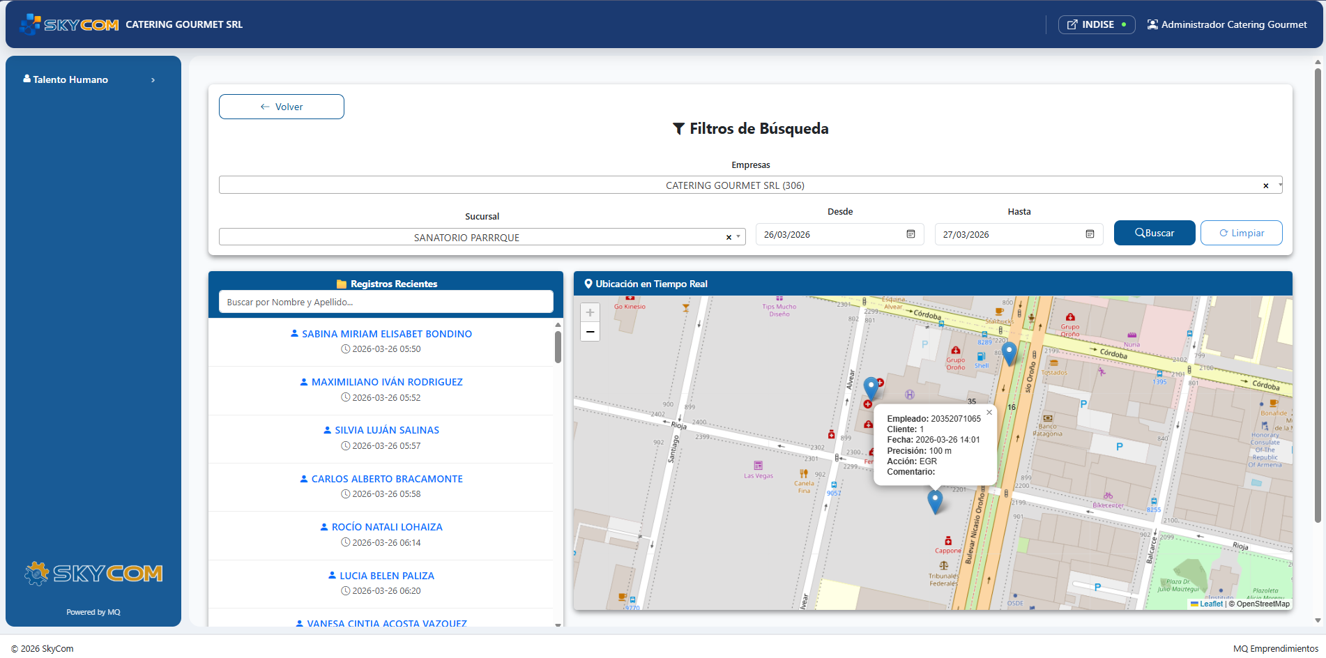Viewport: 1326px width, 658px height.
Task: Expand the Empresas dropdown
Action: pos(1280,185)
